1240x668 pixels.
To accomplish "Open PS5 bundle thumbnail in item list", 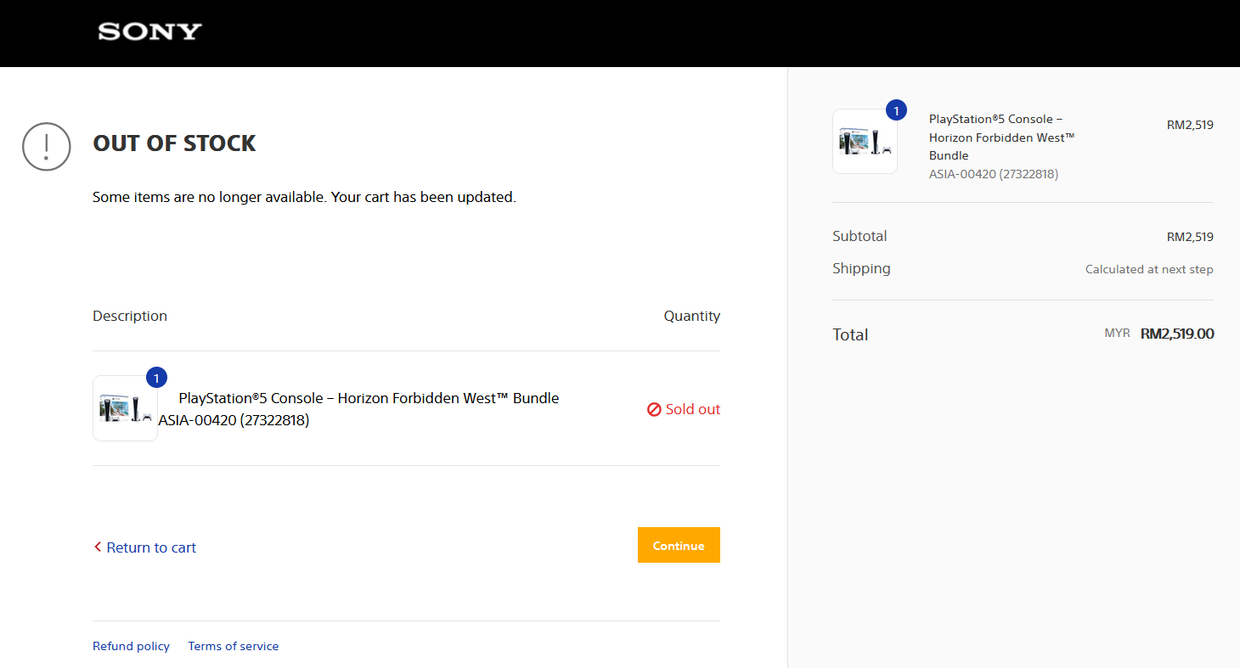I will coord(125,408).
